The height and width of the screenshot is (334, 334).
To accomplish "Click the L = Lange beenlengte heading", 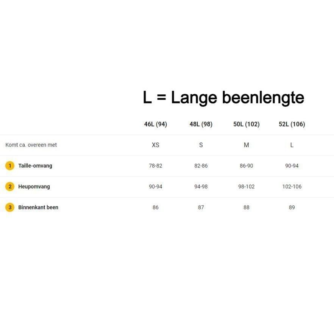I will [x=223, y=98].
